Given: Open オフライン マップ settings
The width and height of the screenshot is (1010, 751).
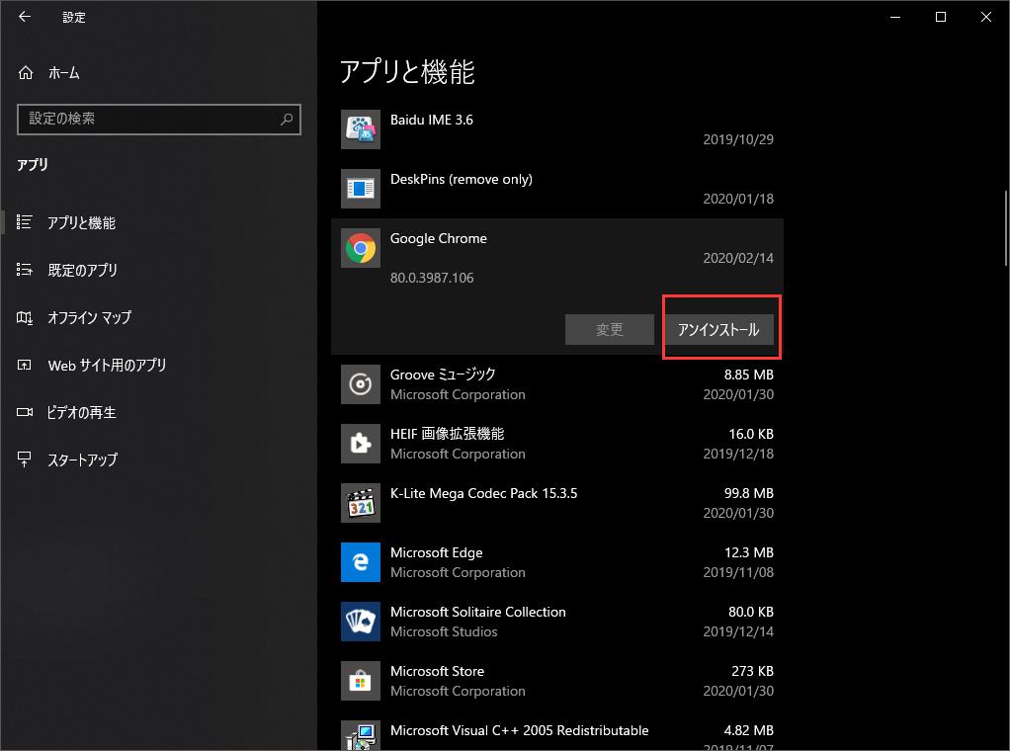Looking at the screenshot, I should point(89,317).
